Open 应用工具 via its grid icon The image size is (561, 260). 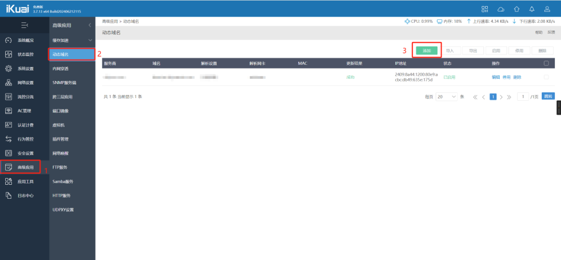coord(9,181)
